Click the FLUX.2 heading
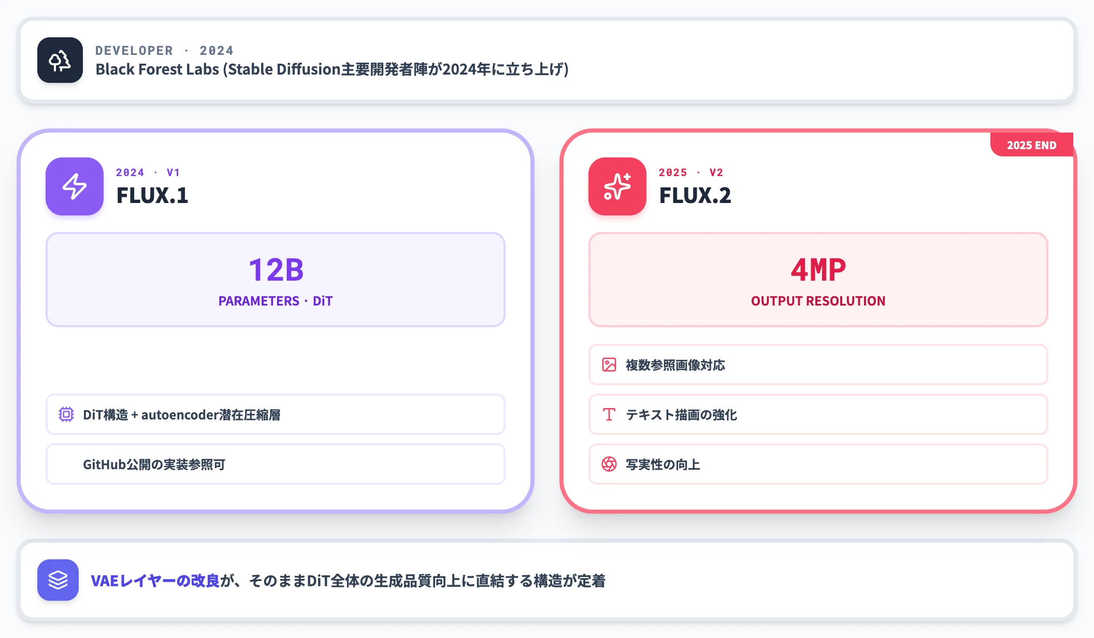This screenshot has height=638, width=1094. (x=695, y=195)
